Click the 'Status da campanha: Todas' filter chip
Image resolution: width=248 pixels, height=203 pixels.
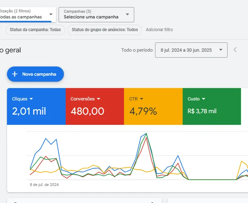(35, 30)
